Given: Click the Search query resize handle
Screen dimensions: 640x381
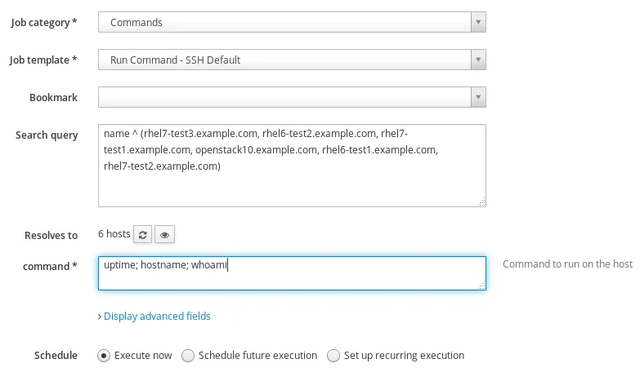Looking at the screenshot, I should click(x=481, y=202).
